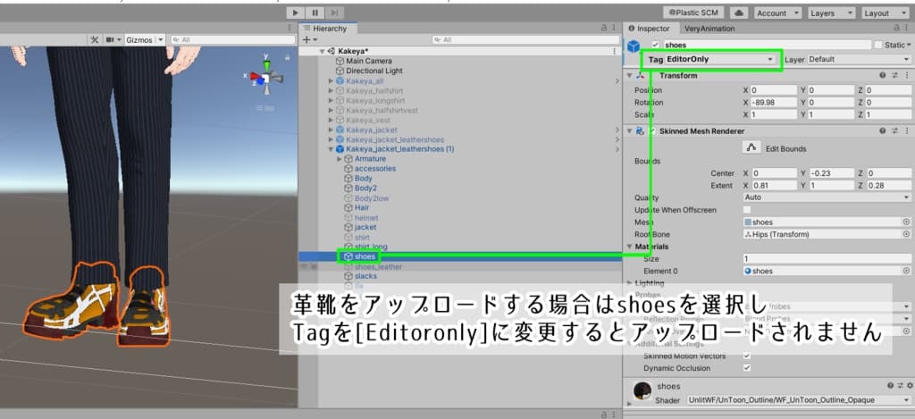This screenshot has height=419, width=915.
Task: Open the Tag dropdown showing EditorOnly
Action: tap(719, 60)
